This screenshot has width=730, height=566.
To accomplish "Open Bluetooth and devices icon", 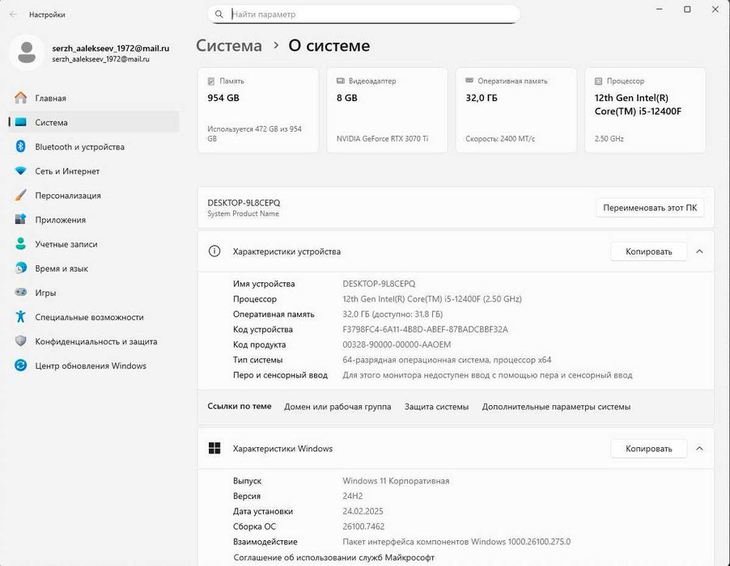I will click(x=21, y=146).
